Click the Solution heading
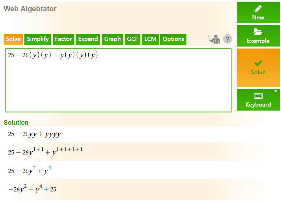The image size is (281, 202). (16, 122)
